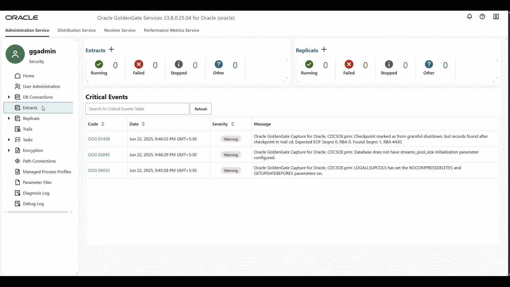Expand the Tasks section
The height and width of the screenshot is (287, 510).
pyautogui.click(x=9, y=139)
